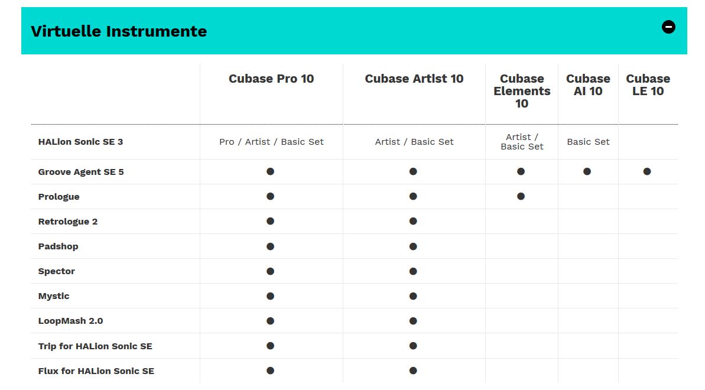Collapse the Virtuelle Instrumente section via minus icon
This screenshot has height=390, width=705.
tap(668, 27)
